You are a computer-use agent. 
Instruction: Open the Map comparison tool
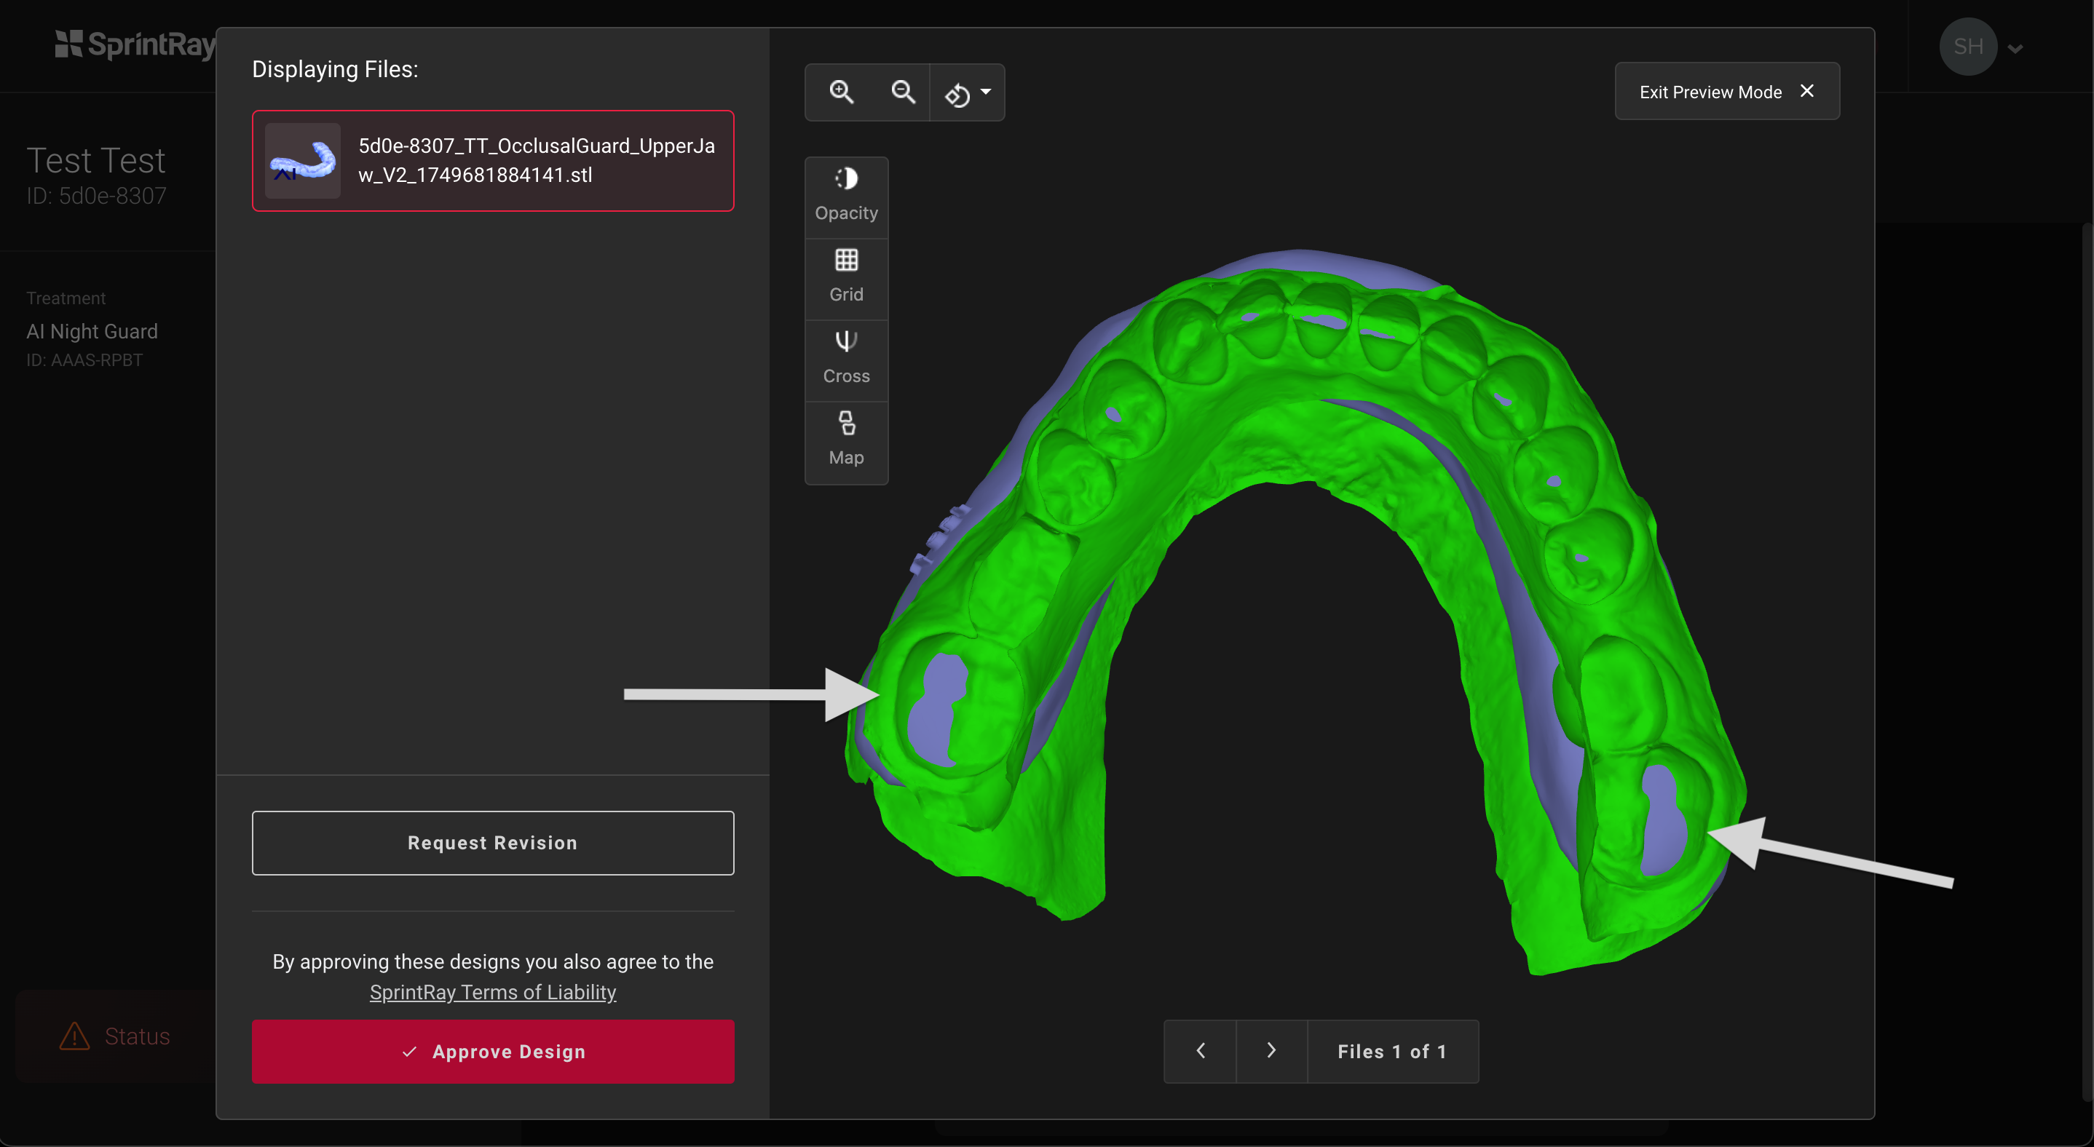coord(846,440)
